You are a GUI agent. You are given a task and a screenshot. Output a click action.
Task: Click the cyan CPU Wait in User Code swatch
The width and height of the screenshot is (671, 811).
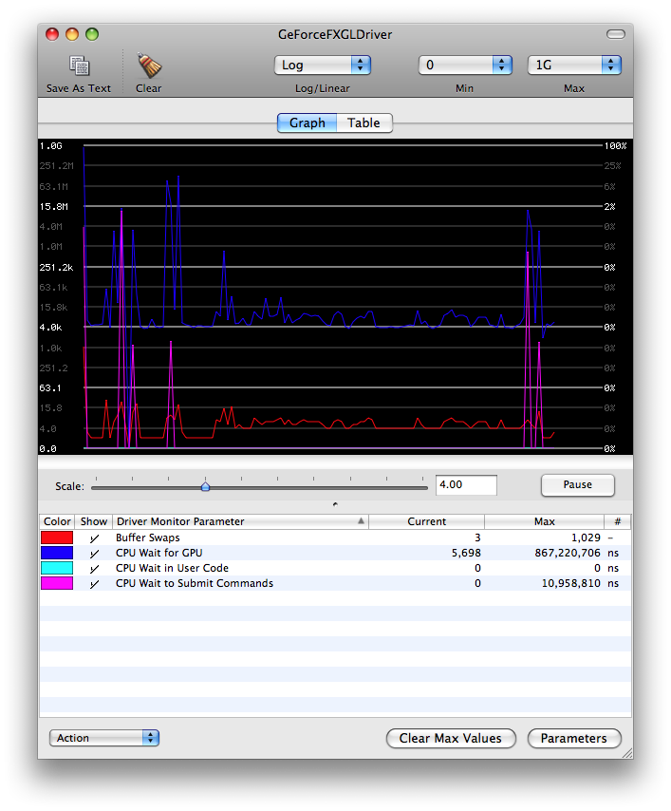57,568
